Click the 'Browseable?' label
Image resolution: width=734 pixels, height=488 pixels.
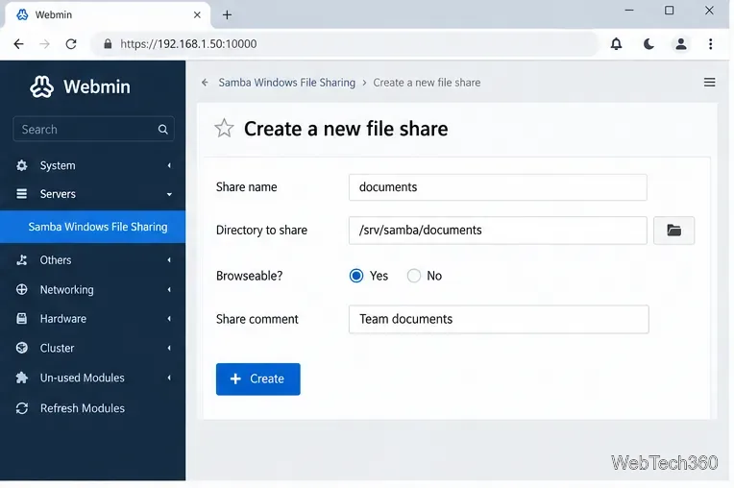click(249, 276)
